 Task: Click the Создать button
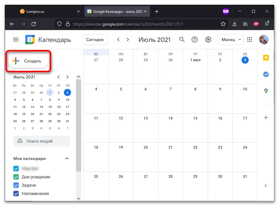pos(28,61)
